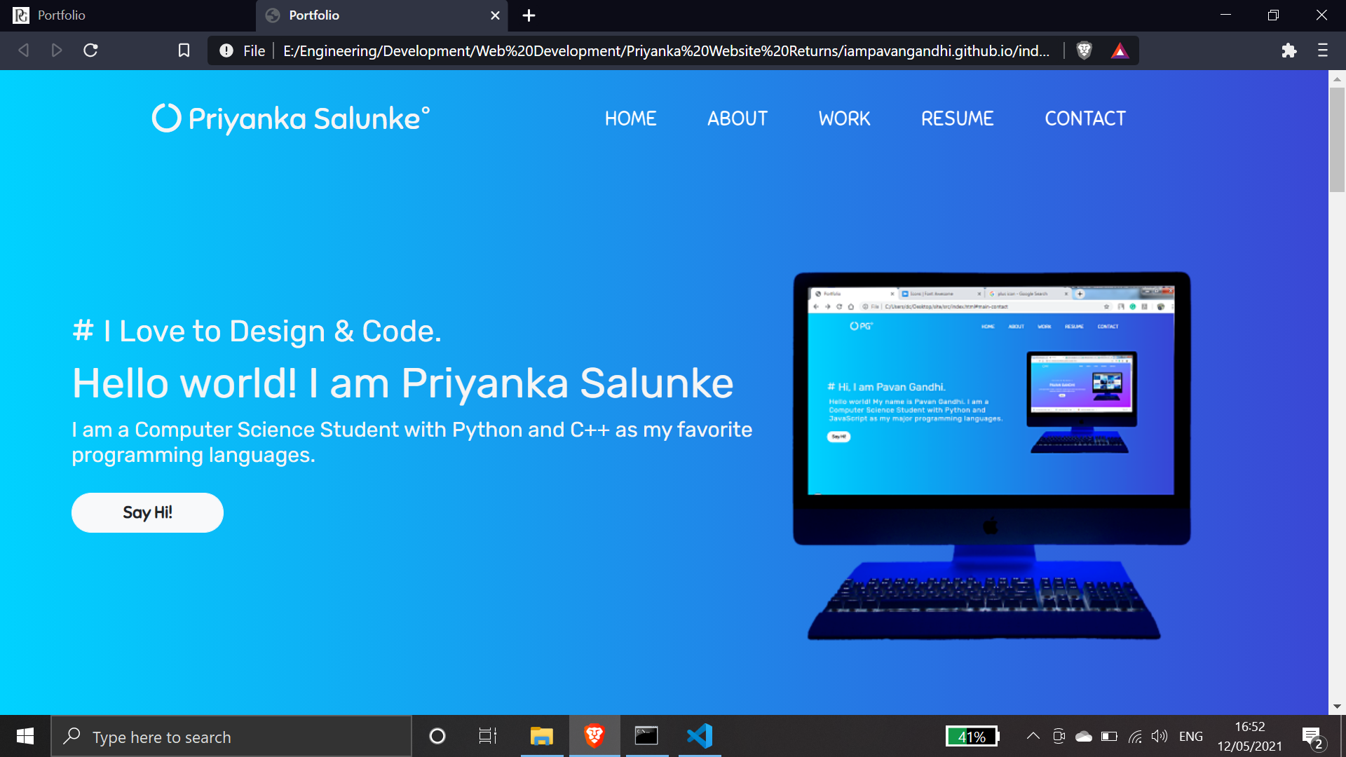This screenshot has height=757, width=1346.
Task: Click the Brave Shields lion icon
Action: tap(1084, 50)
